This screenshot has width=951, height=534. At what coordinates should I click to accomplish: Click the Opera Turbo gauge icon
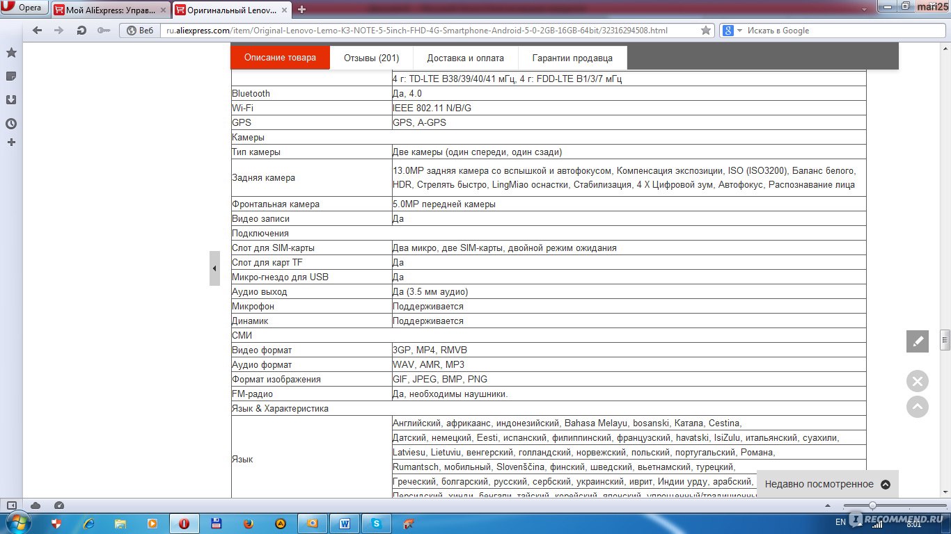click(58, 505)
